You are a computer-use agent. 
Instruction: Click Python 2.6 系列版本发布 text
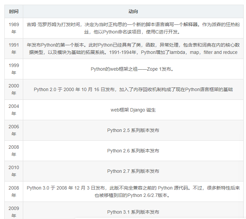133,151
